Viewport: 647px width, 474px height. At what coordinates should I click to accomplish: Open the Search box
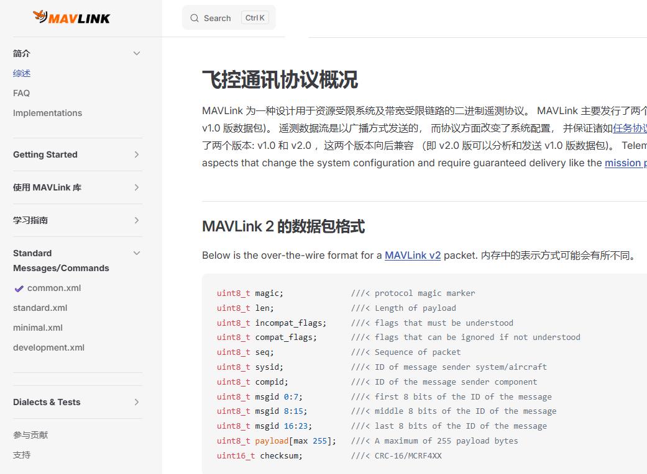pyautogui.click(x=229, y=18)
